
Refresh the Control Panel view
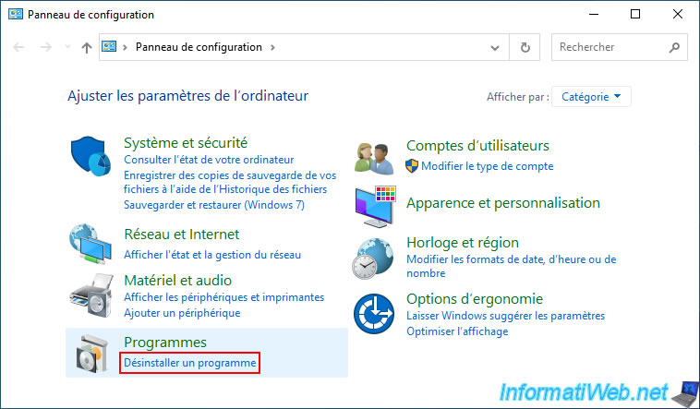[x=525, y=47]
